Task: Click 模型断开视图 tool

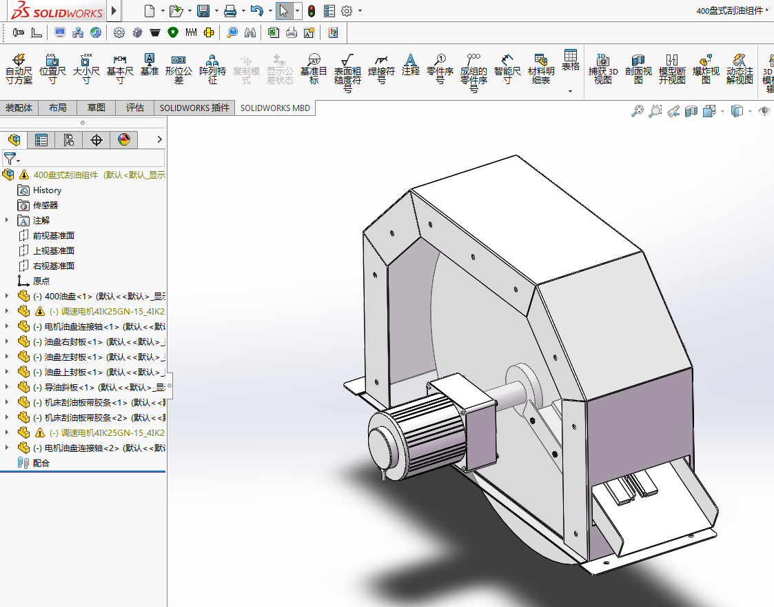Action: (x=672, y=69)
